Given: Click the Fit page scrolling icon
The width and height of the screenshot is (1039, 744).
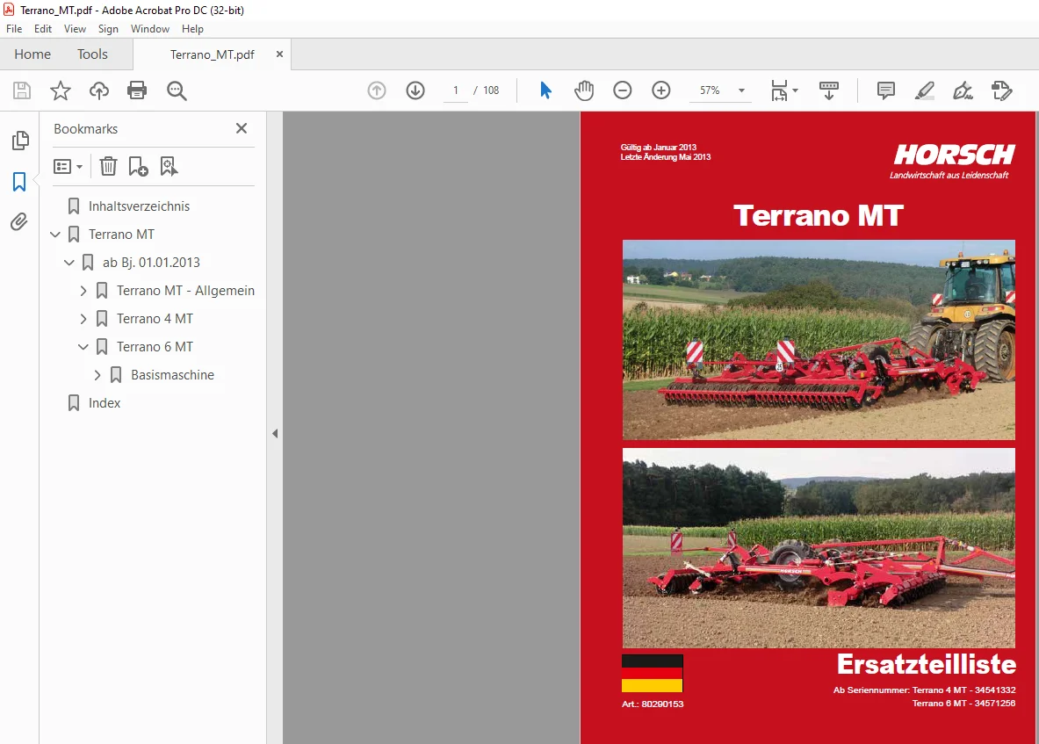Looking at the screenshot, I should pyautogui.click(x=779, y=90).
